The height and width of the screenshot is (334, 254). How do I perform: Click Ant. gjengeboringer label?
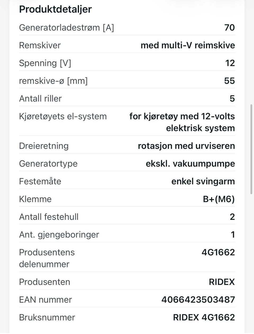click(x=59, y=235)
